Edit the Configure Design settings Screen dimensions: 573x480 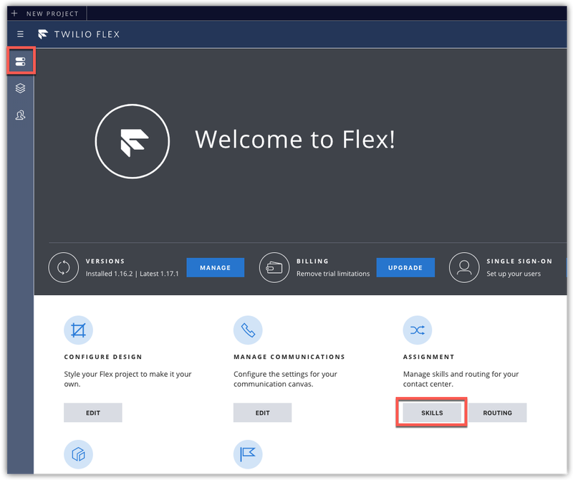tap(93, 413)
